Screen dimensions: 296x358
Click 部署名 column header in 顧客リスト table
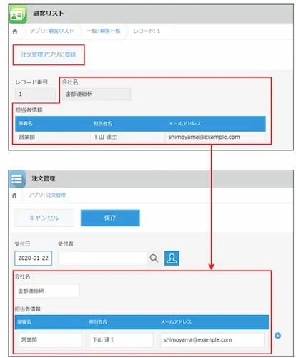[x=26, y=124]
